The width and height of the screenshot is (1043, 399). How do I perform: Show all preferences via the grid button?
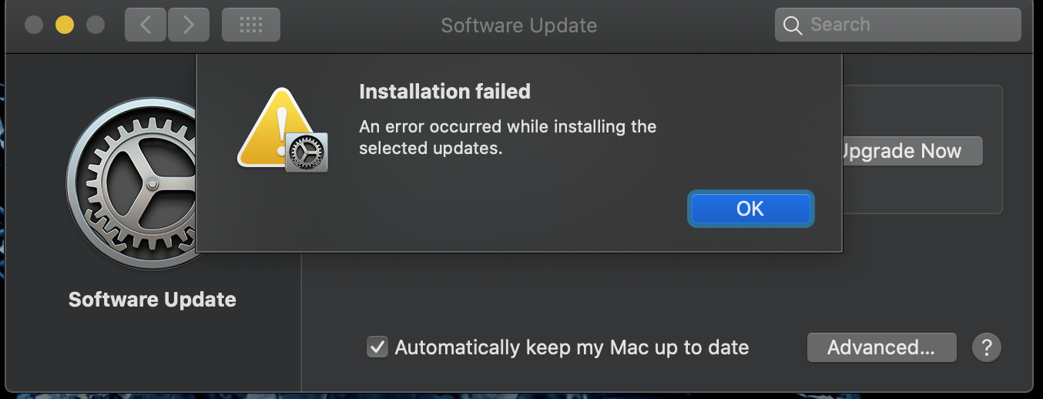pos(251,25)
